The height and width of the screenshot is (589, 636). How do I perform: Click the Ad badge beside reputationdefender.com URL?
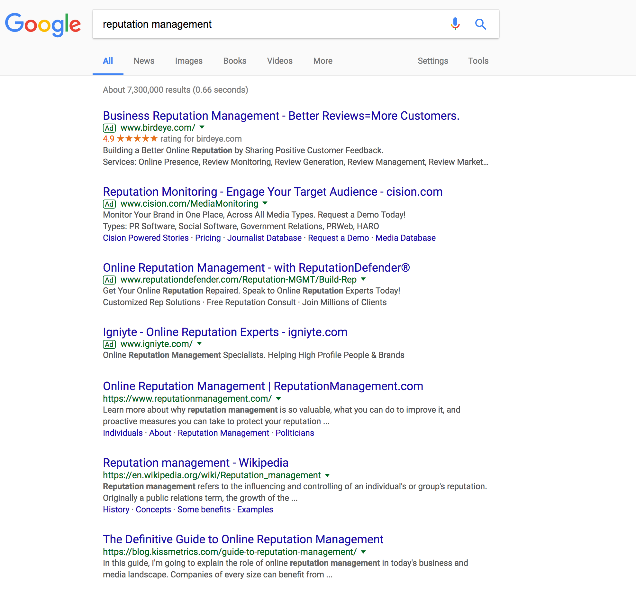(109, 280)
